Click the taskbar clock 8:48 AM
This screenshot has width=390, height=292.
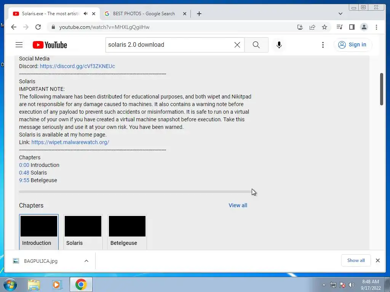(371, 284)
